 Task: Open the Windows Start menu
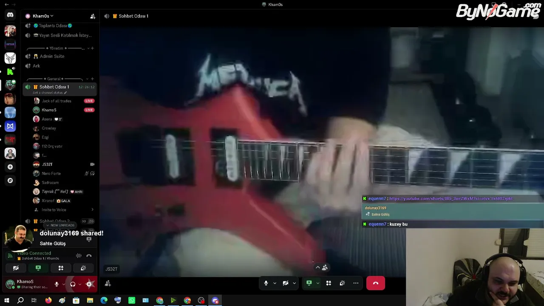[x=6, y=300]
